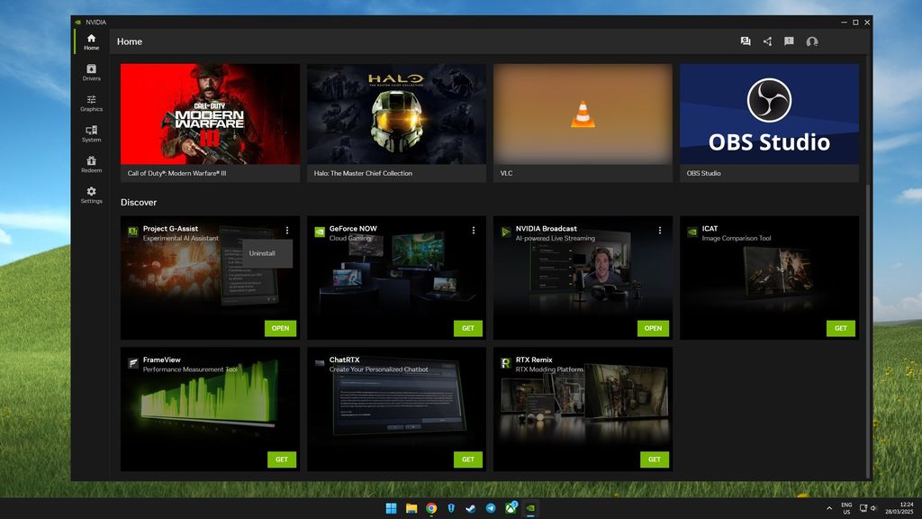
Task: Click GET on ChatRTX
Action: [x=468, y=460]
